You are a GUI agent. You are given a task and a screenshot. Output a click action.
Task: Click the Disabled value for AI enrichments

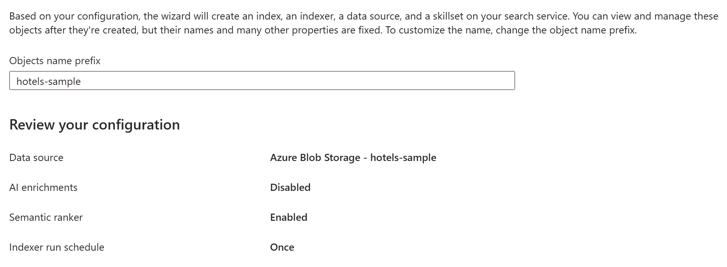point(290,187)
